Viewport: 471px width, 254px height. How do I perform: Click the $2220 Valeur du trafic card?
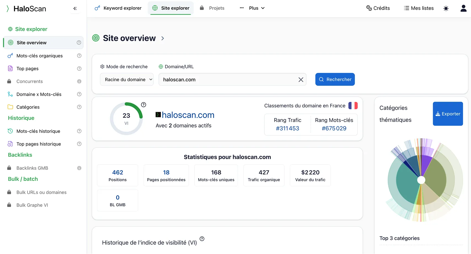coord(310,175)
